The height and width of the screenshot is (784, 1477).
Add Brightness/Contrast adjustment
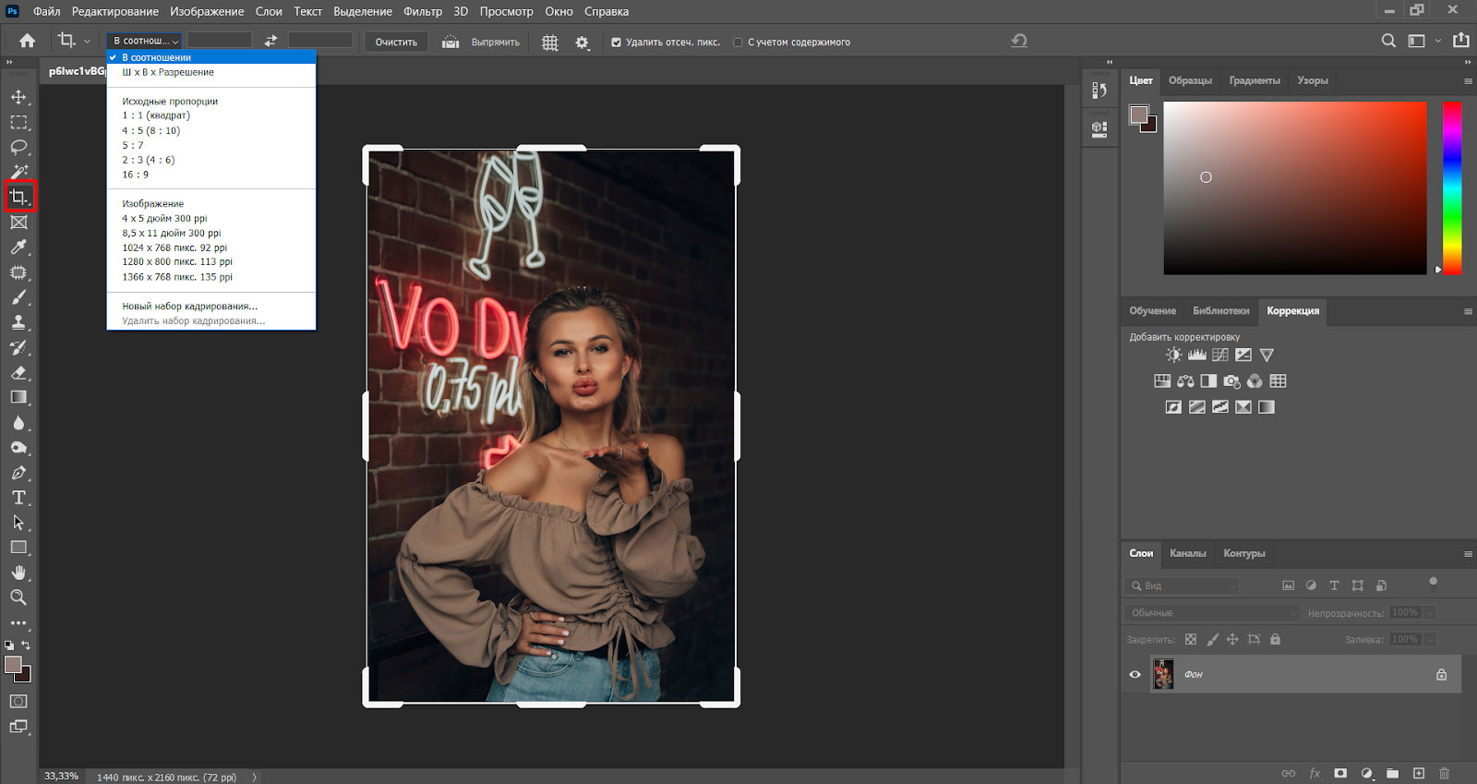(1173, 355)
